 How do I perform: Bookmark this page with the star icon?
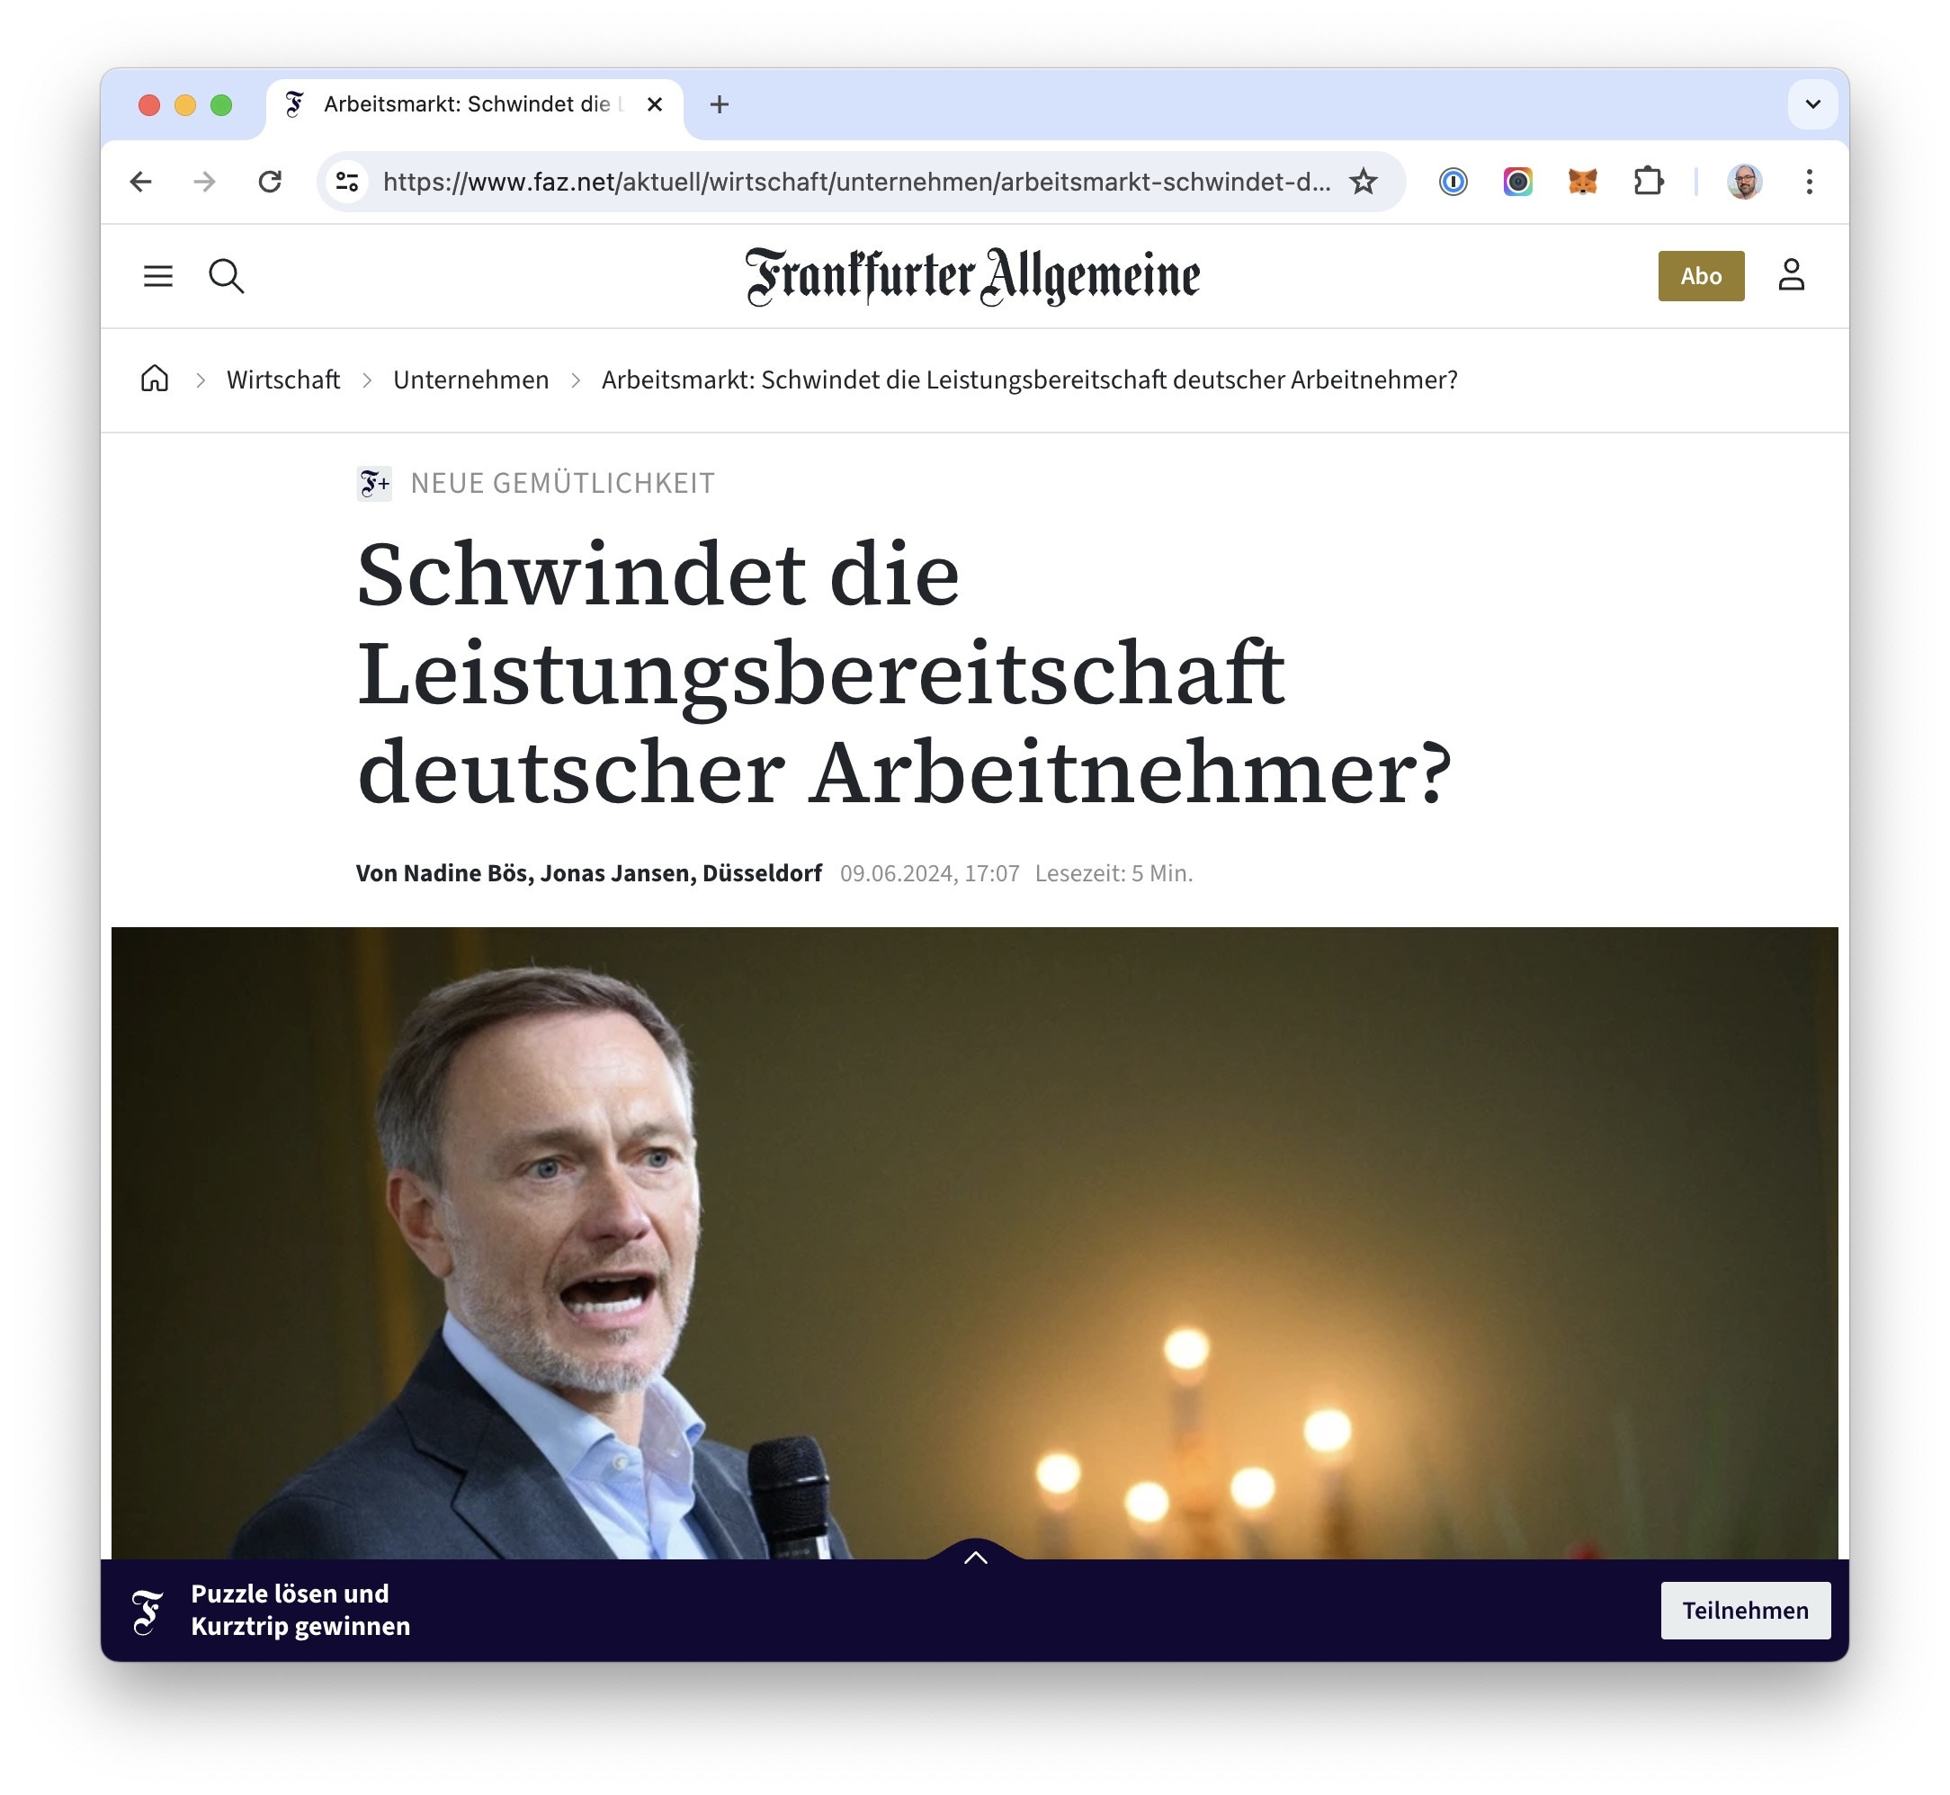(x=1364, y=182)
